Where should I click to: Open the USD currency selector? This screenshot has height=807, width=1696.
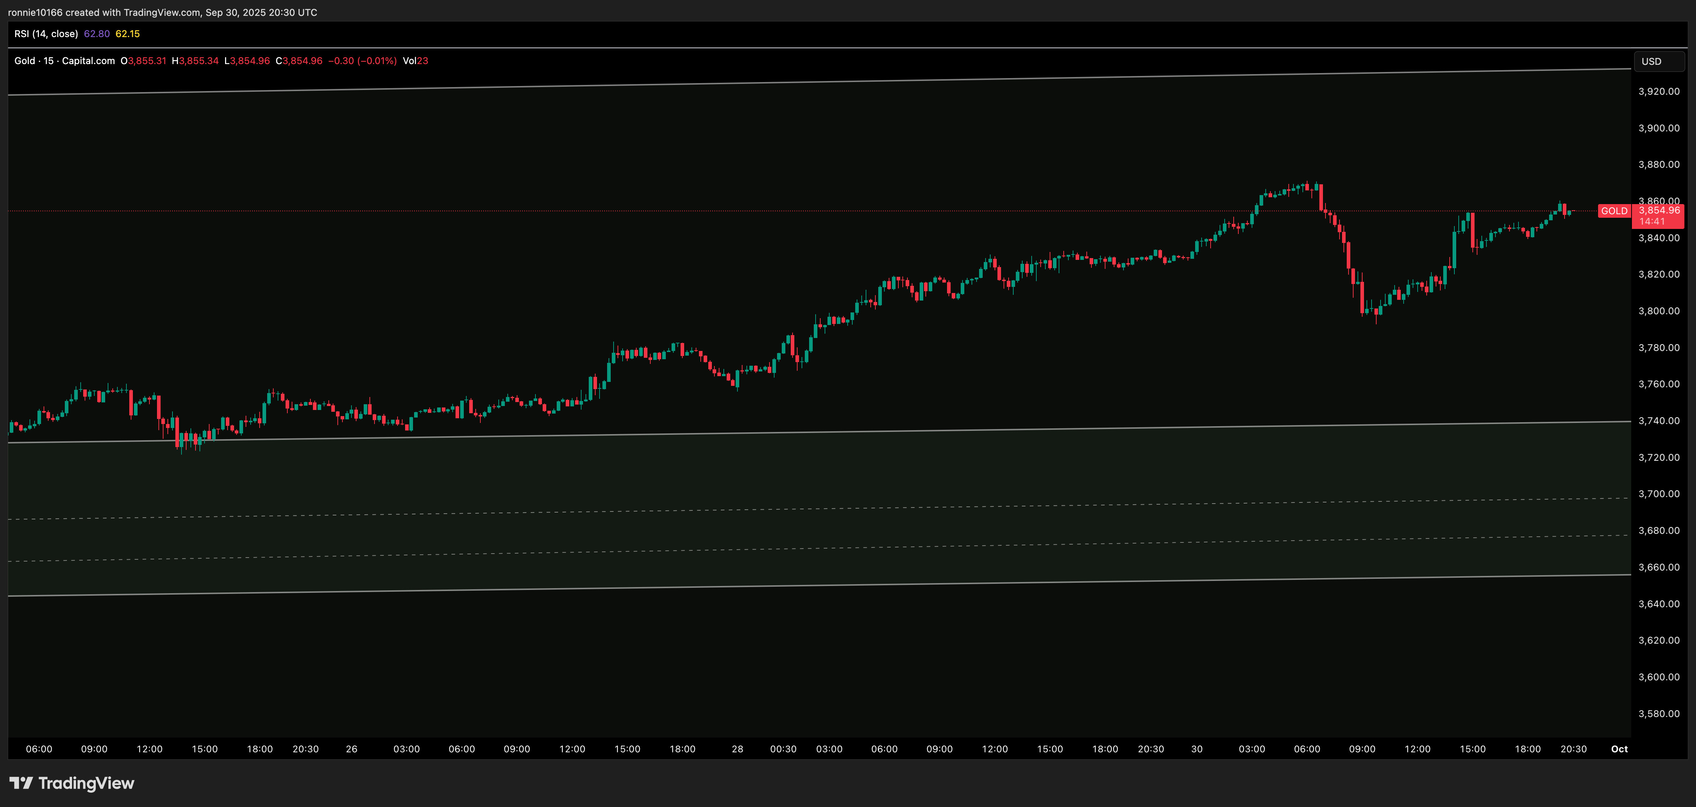pos(1659,61)
